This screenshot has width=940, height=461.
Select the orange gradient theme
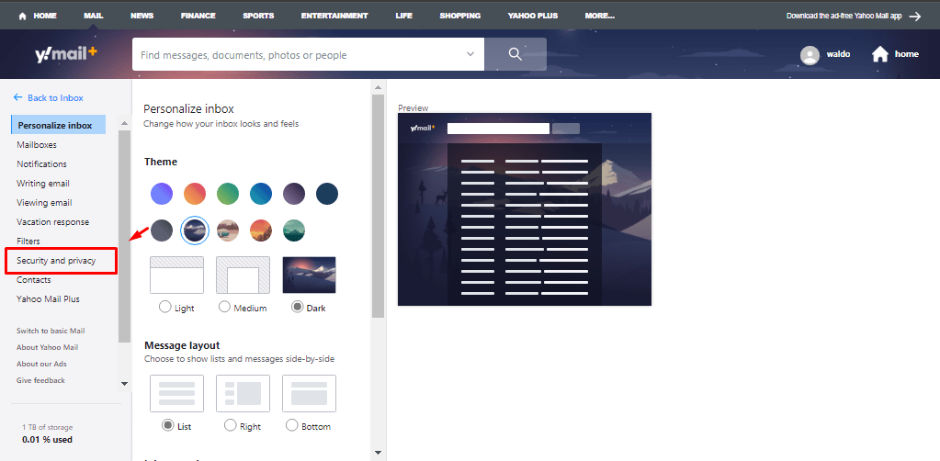[x=195, y=194]
